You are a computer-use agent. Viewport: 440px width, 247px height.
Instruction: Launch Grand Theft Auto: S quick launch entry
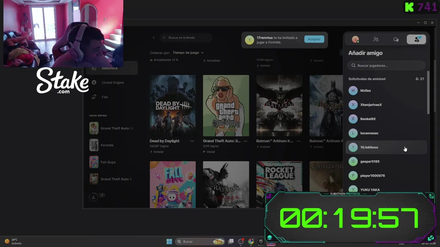(x=111, y=128)
